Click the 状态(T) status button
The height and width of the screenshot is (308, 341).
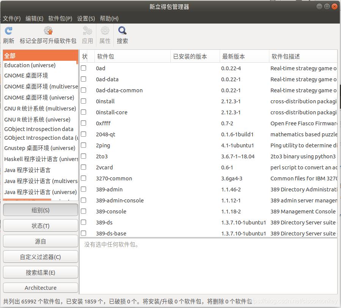(41, 226)
